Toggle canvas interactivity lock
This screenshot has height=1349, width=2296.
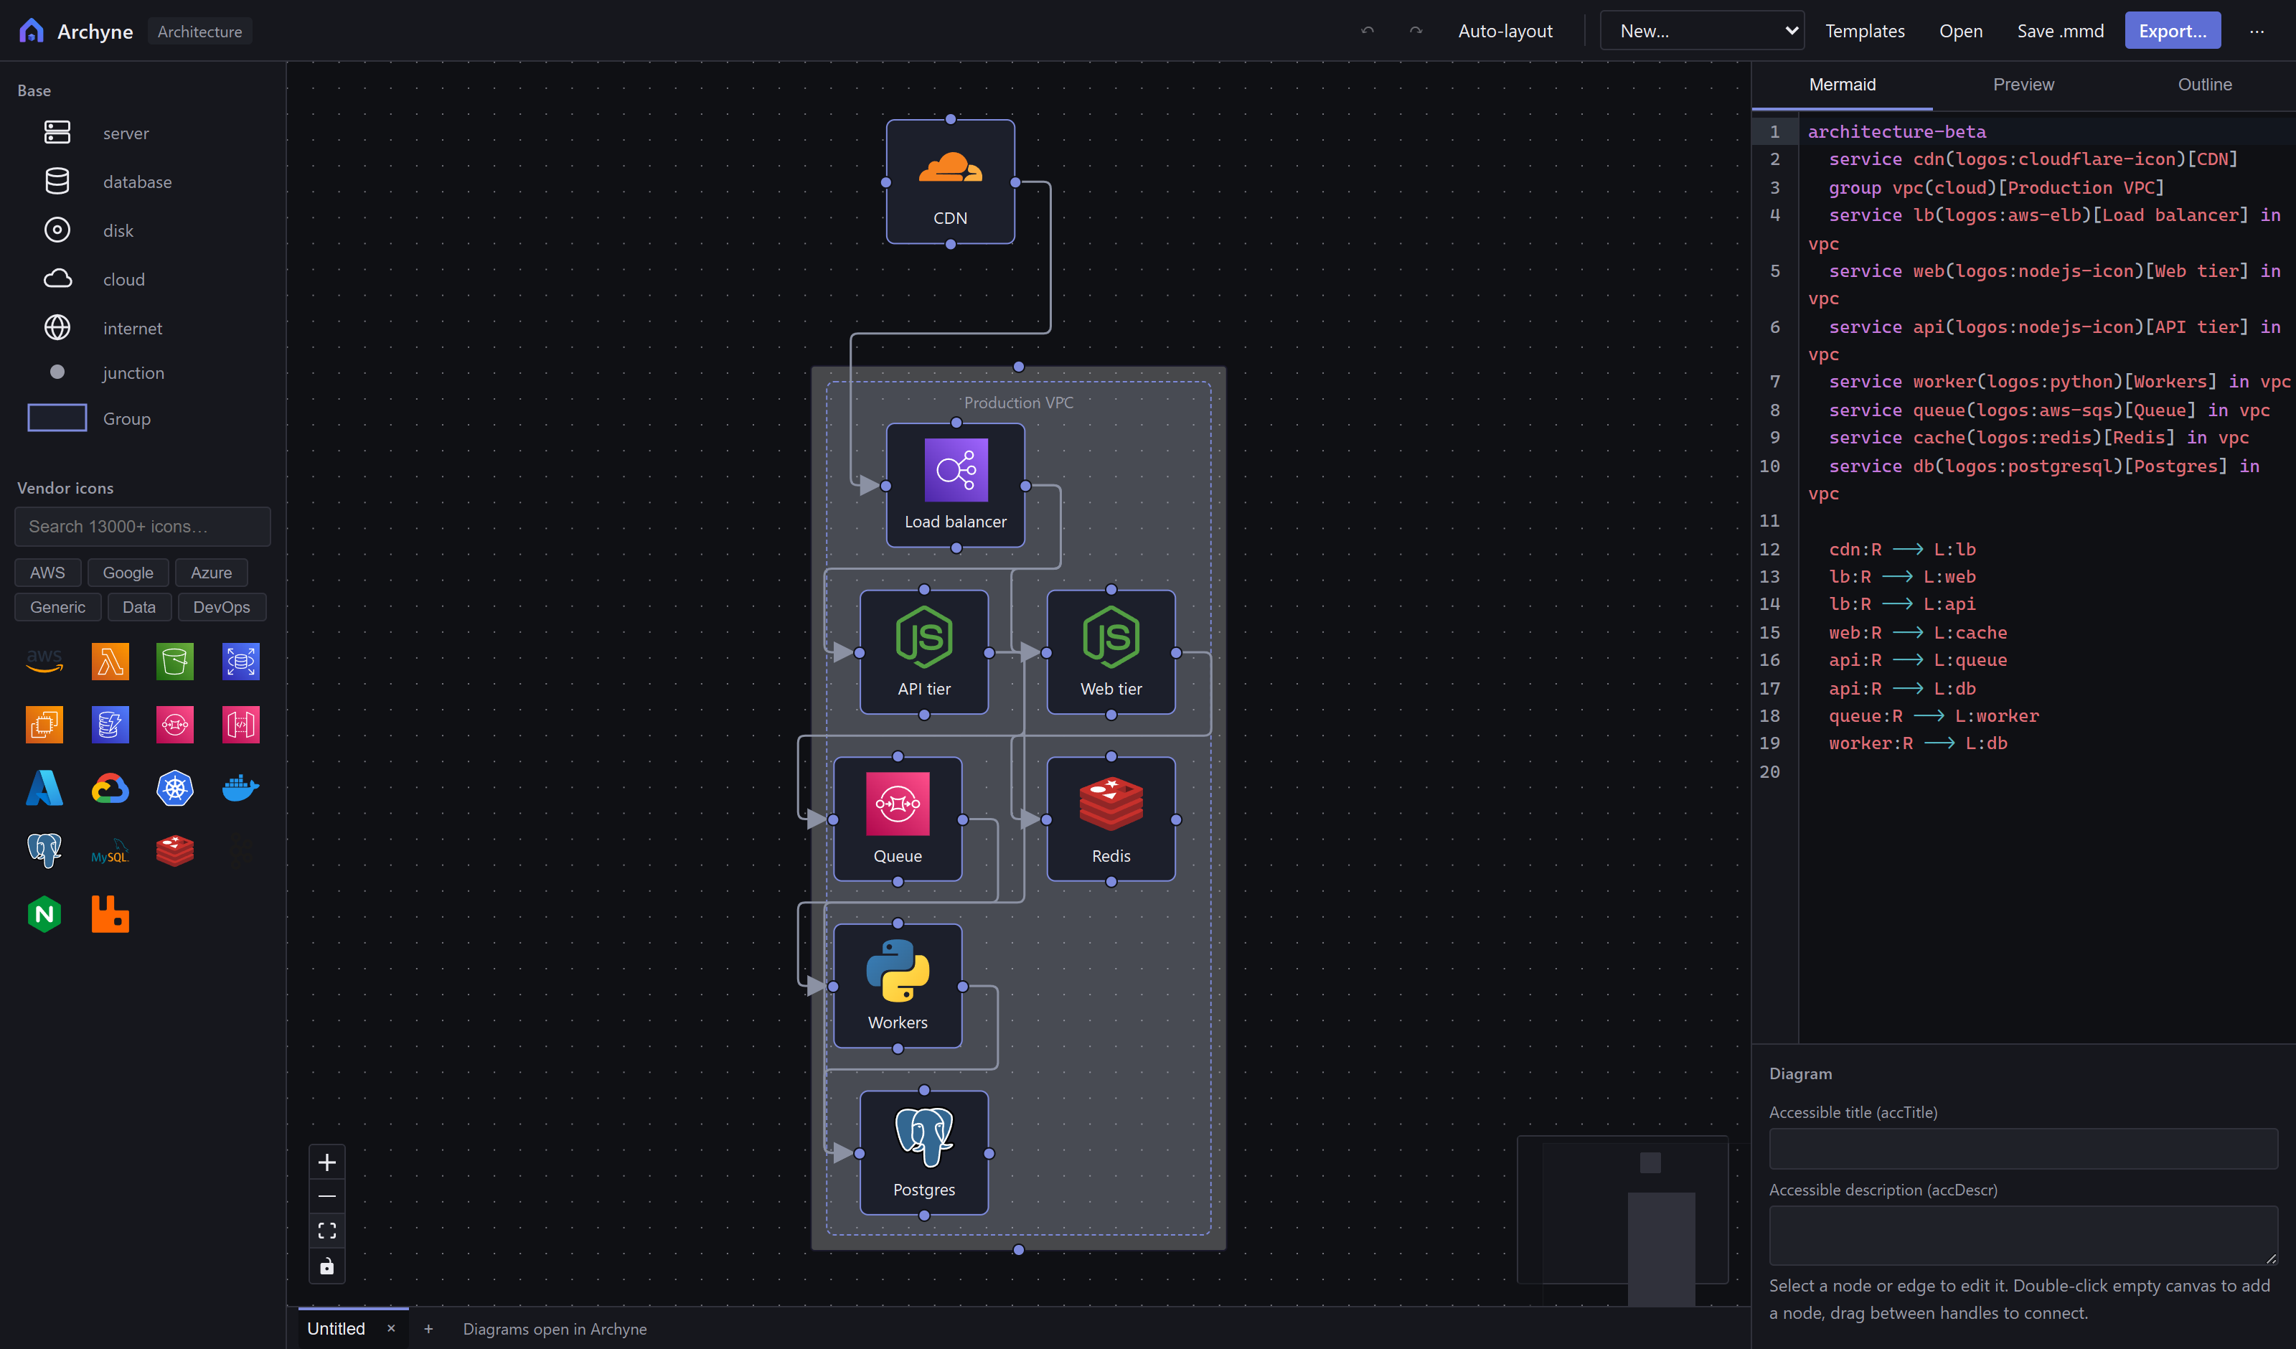point(327,1266)
